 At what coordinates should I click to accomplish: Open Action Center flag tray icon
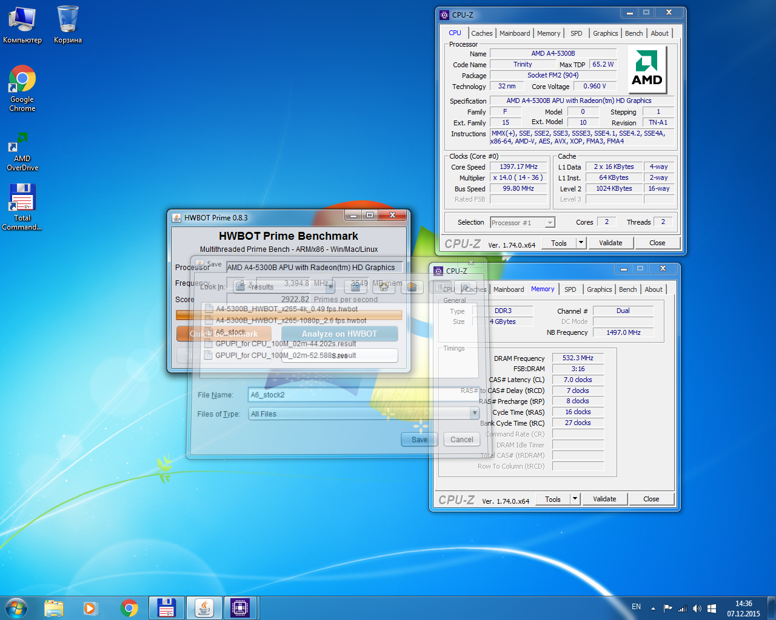667,608
